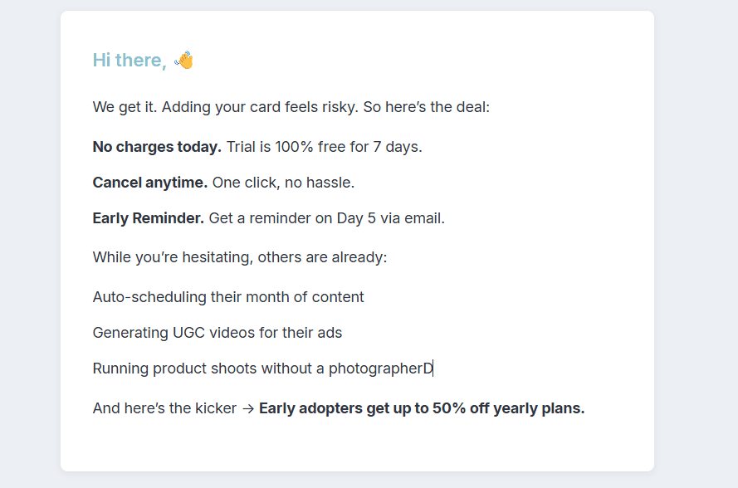
Task: Click the 'While you're hesitating' line
Action: [x=240, y=257]
